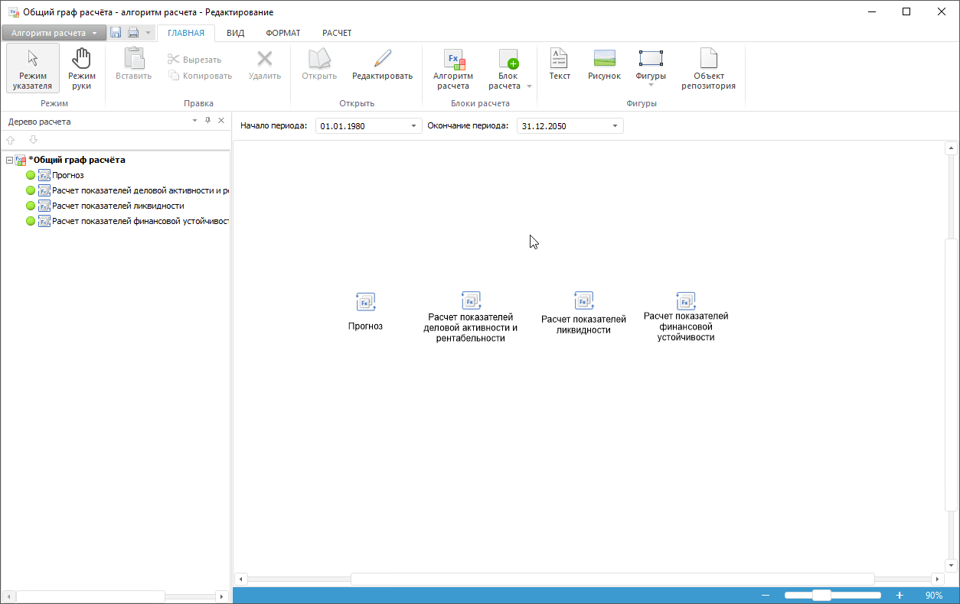
Task: Select the финансовой устойчивости block icon on canvas
Action: coord(686,300)
